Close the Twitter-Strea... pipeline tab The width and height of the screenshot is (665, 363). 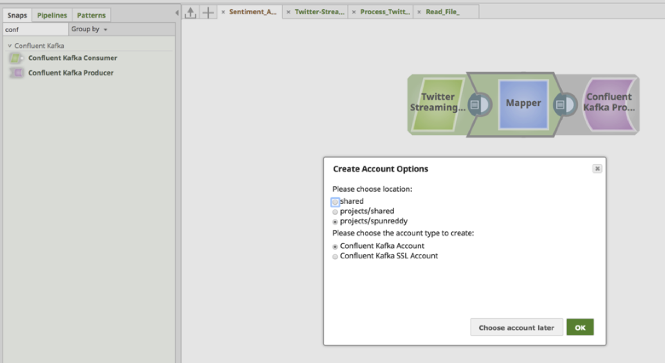pos(289,12)
